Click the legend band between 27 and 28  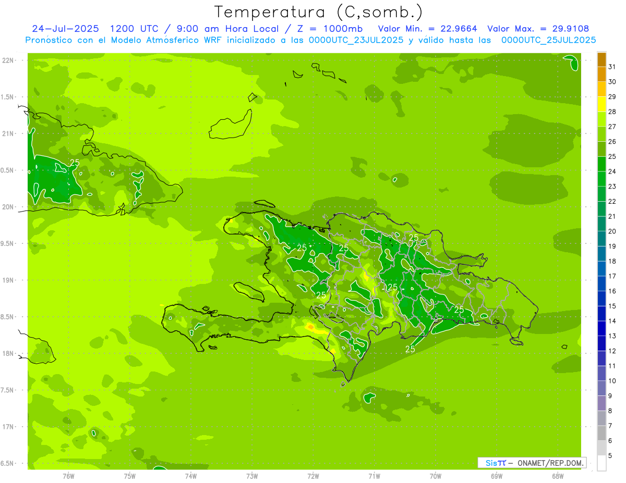click(601, 119)
